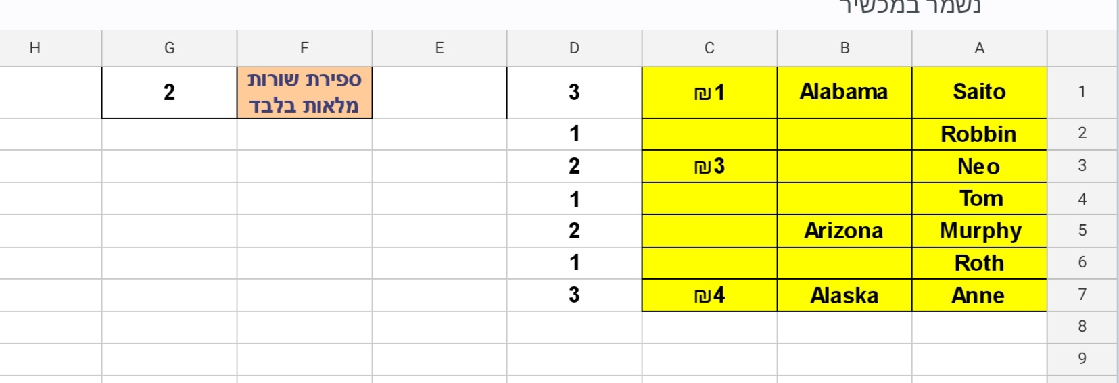Select the Roth name cell
Image resolution: width=1119 pixels, height=383 pixels.
[x=979, y=263]
